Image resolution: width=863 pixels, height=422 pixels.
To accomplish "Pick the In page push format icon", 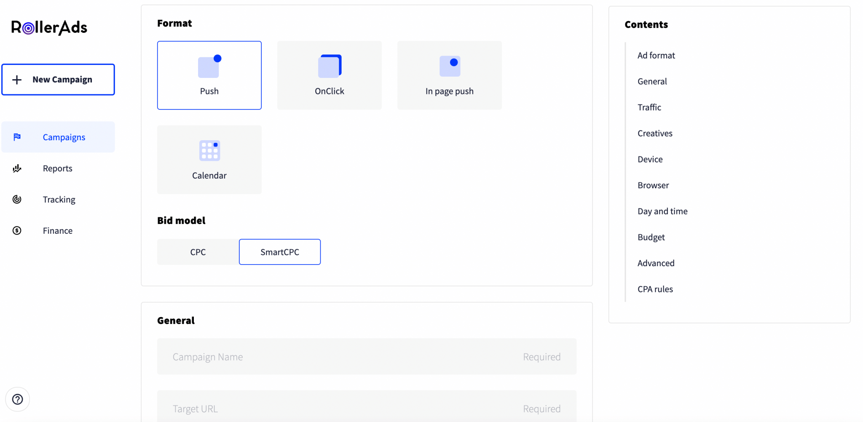I will [x=449, y=66].
